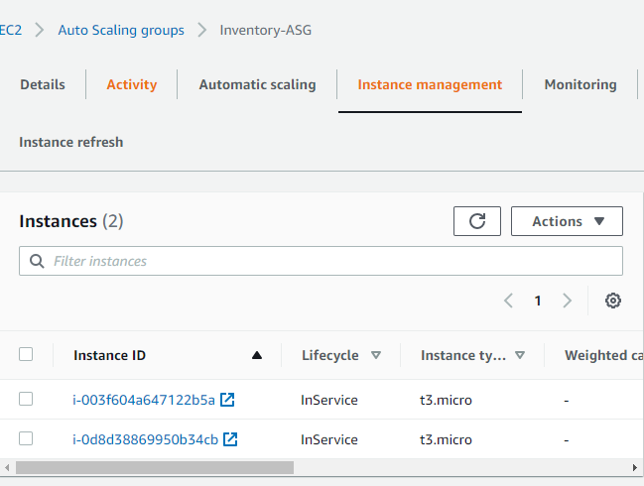Go to previous page of instances
Image resolution: width=644 pixels, height=486 pixels.
(x=508, y=301)
